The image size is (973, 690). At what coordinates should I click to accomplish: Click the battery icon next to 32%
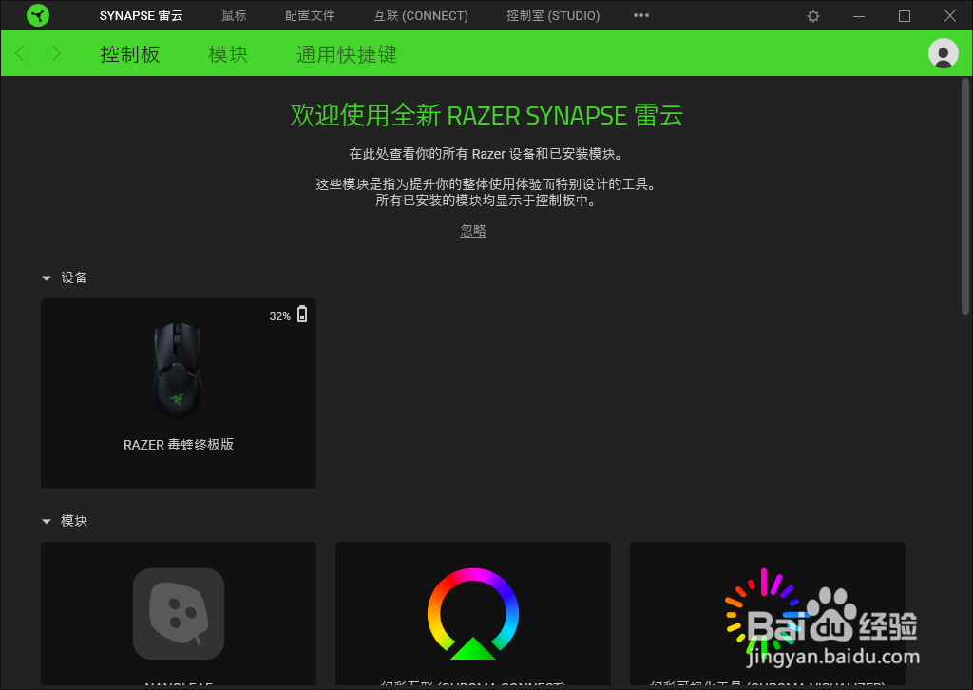coord(302,314)
